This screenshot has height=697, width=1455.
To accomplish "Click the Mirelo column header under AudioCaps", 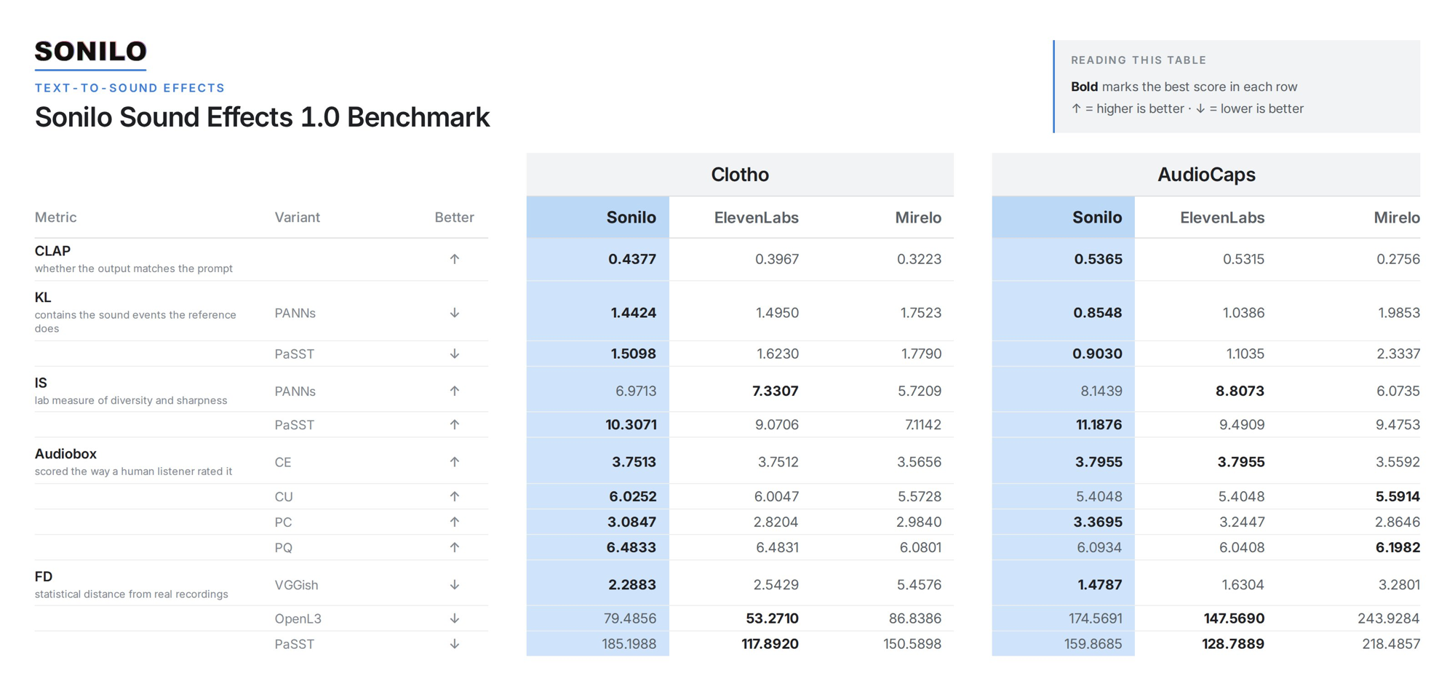I will click(1397, 218).
